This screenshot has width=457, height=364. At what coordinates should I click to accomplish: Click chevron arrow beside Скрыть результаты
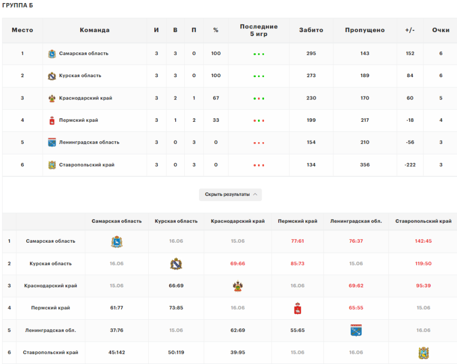point(255,194)
